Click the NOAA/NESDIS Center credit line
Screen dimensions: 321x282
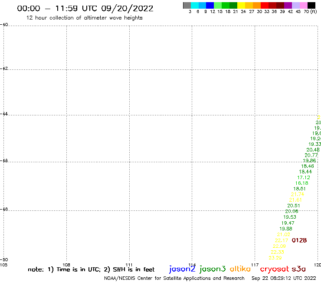pyautogui.click(x=174, y=279)
